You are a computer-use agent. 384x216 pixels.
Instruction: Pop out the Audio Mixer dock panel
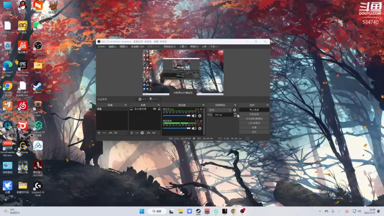203,105
